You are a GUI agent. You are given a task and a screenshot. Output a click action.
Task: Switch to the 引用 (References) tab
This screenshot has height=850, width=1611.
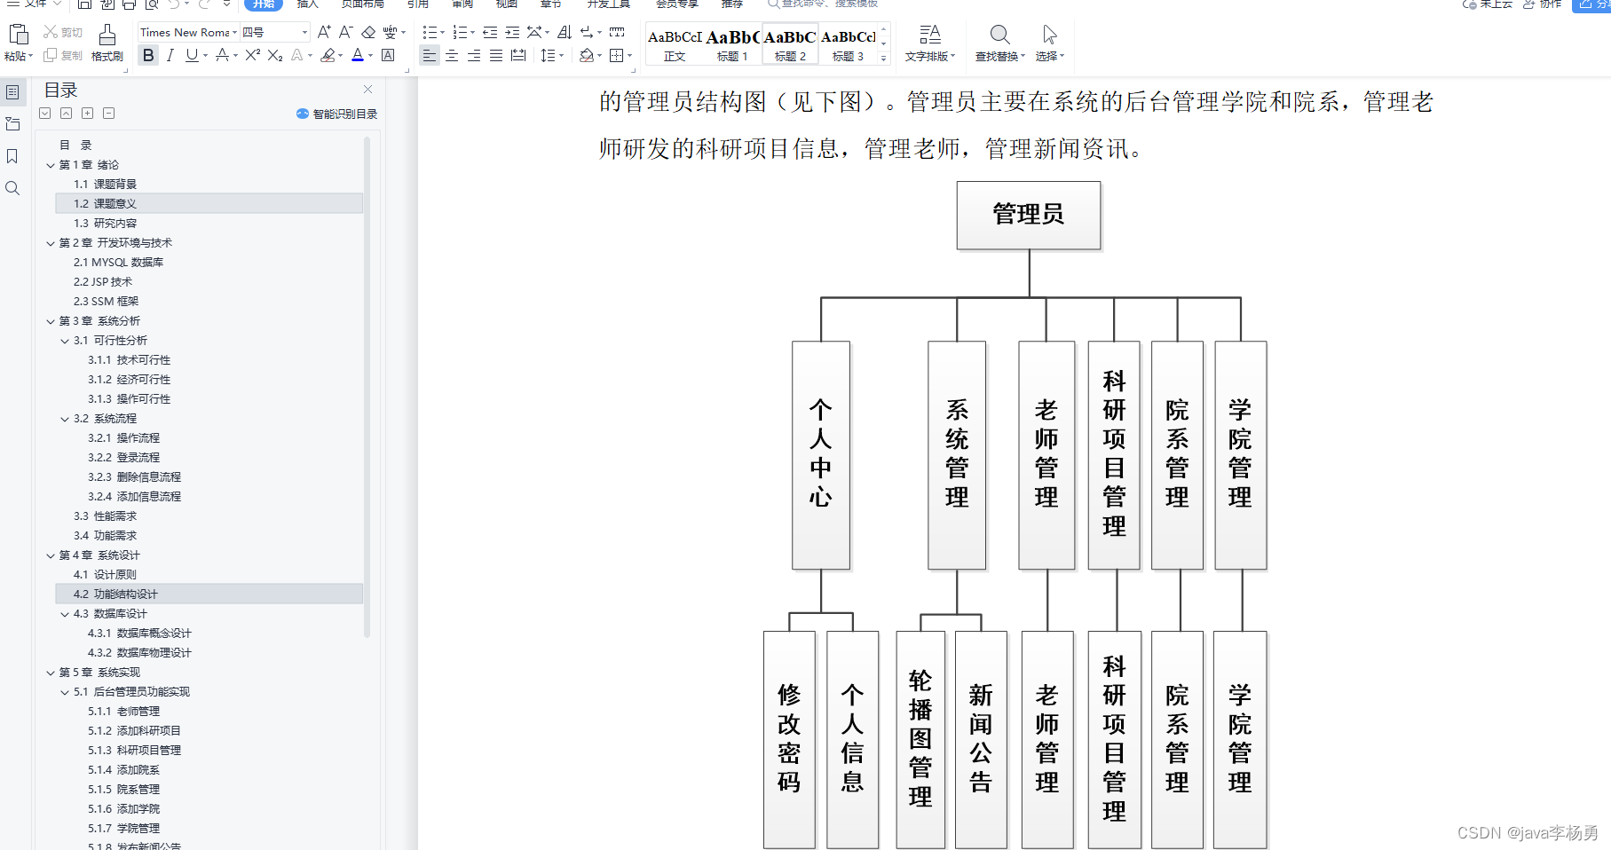pos(418,4)
